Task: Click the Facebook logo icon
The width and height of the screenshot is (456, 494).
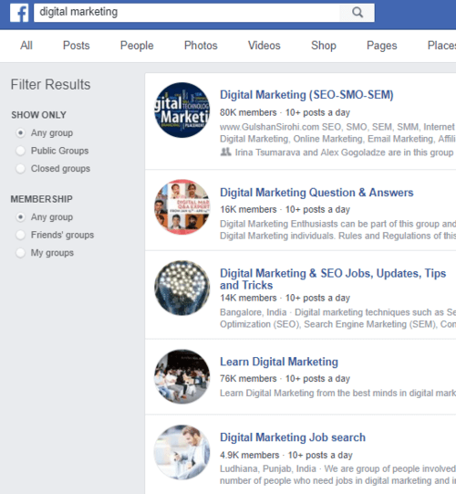Action: (x=19, y=13)
